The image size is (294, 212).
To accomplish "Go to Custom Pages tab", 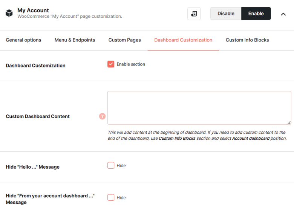I will [x=124, y=40].
